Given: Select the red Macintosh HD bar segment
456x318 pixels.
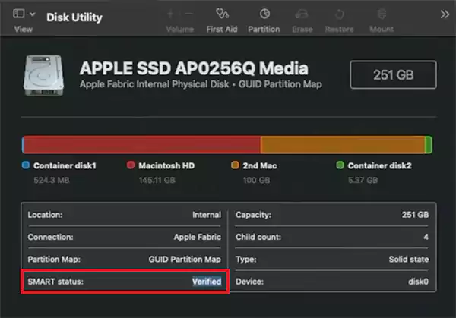Looking at the screenshot, I should tap(142, 145).
